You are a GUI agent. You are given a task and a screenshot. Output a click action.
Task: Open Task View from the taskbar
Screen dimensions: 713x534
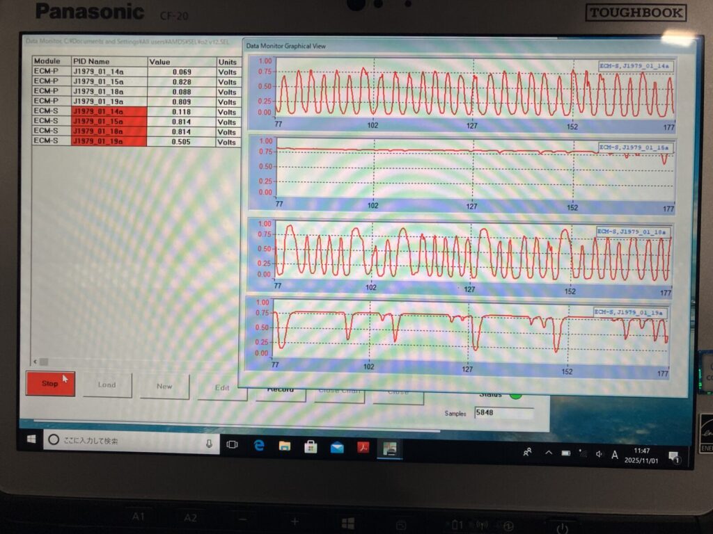[x=233, y=444]
